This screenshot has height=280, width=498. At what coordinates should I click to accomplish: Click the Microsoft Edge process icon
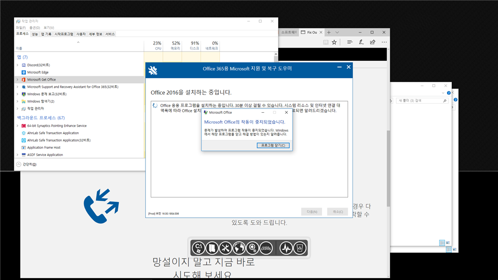point(23,72)
